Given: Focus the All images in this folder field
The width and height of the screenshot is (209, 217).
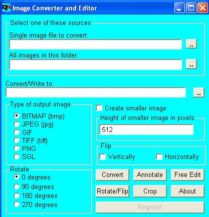Looking at the screenshot, I should coord(95,64).
